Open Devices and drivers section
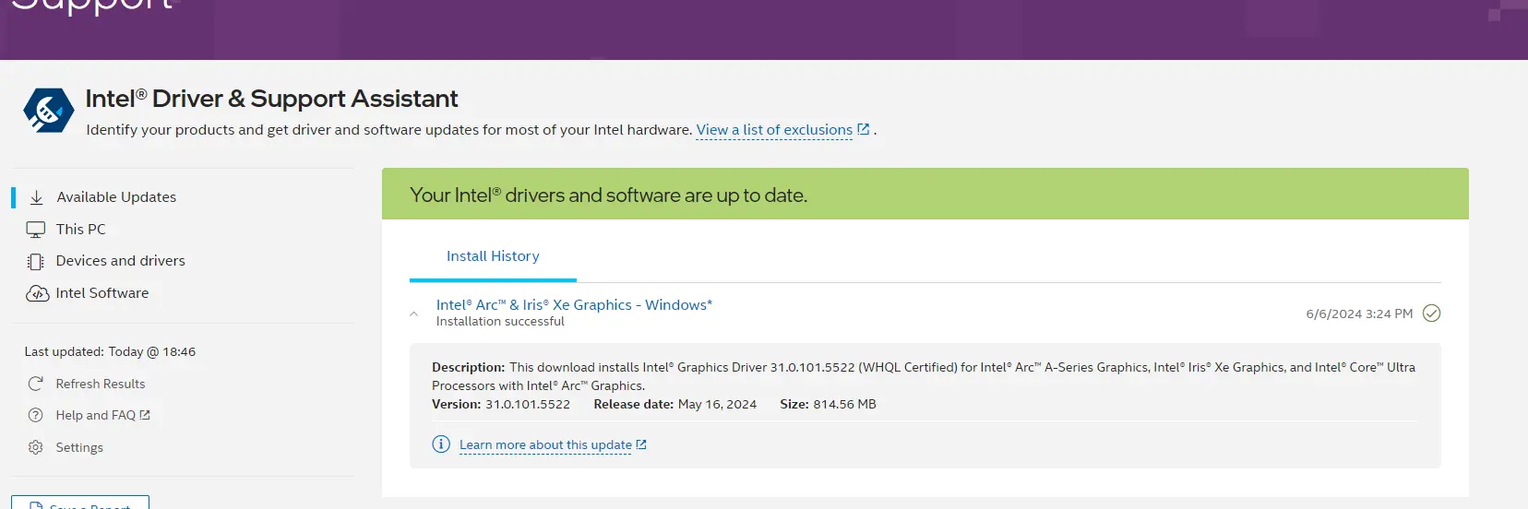Image resolution: width=1528 pixels, height=509 pixels. [x=121, y=261]
